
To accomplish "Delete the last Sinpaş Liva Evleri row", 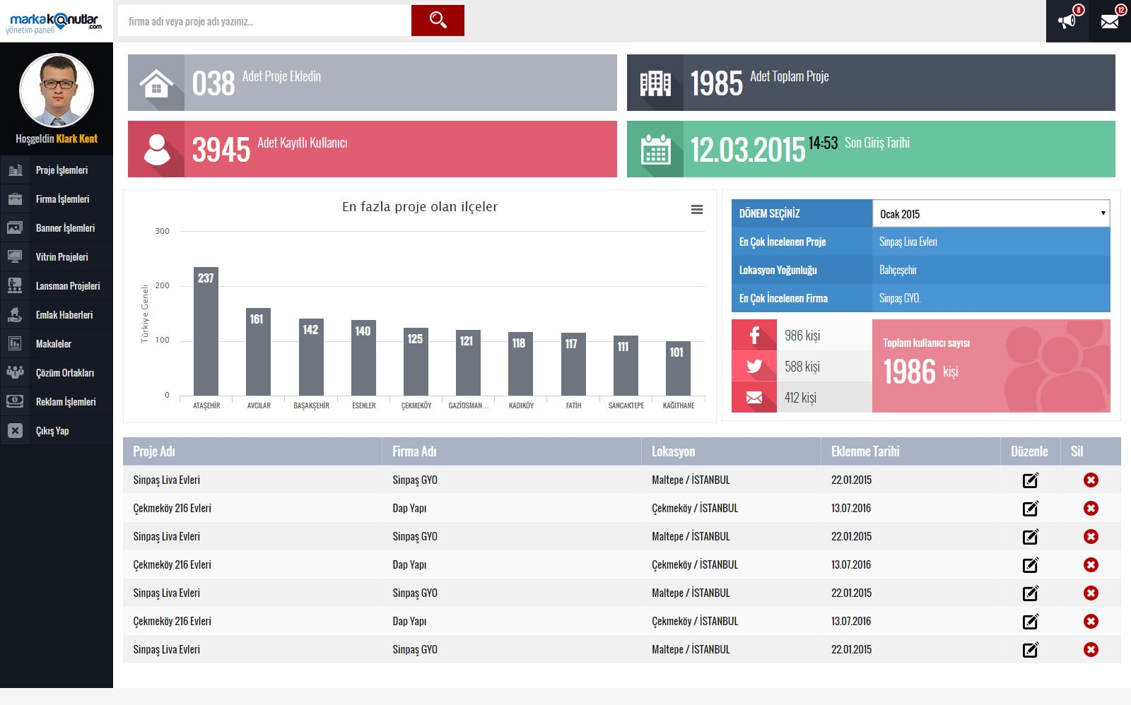I will pyautogui.click(x=1091, y=650).
